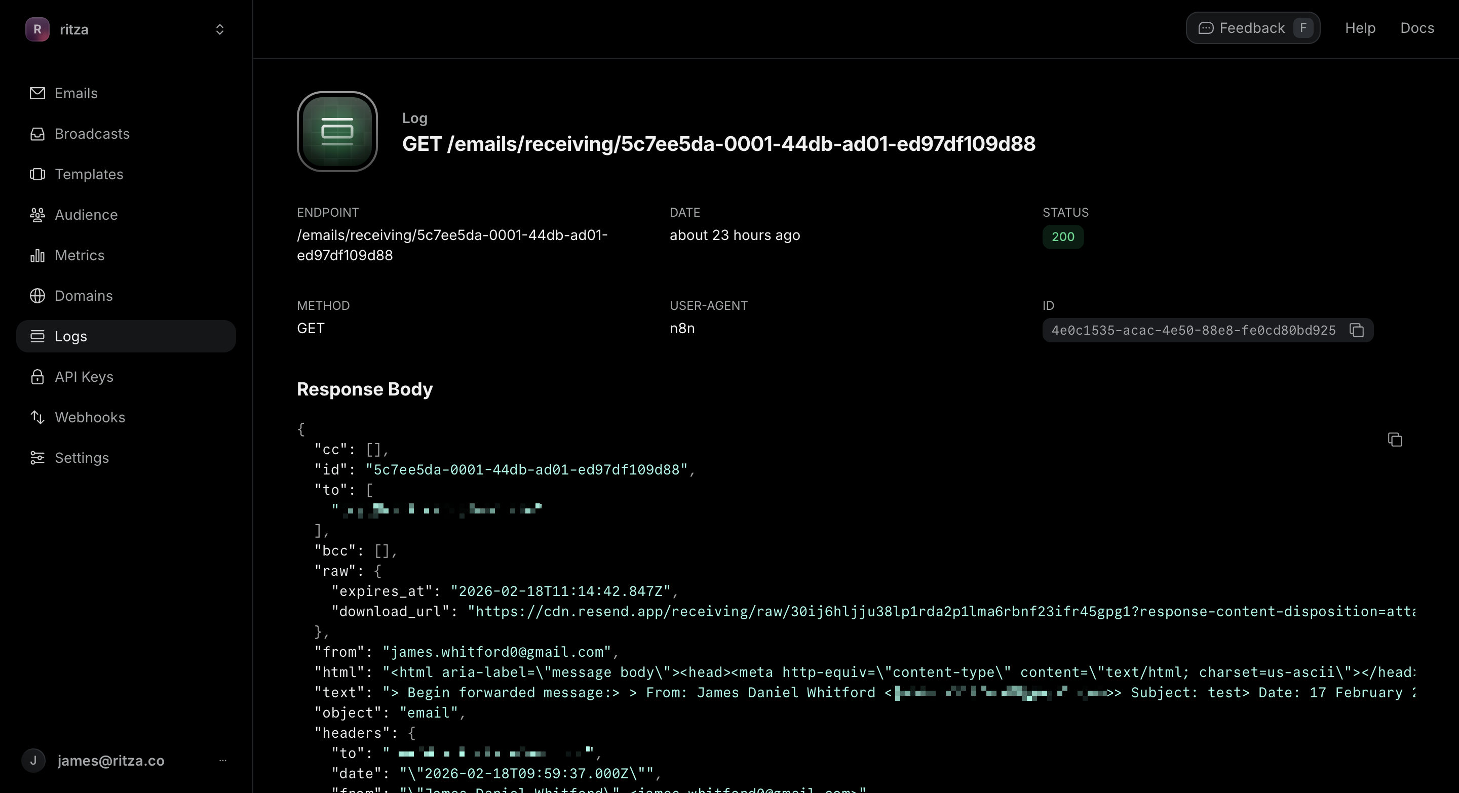Click the Templates icon in sidebar
This screenshot has height=793, width=1459.
pos(37,174)
